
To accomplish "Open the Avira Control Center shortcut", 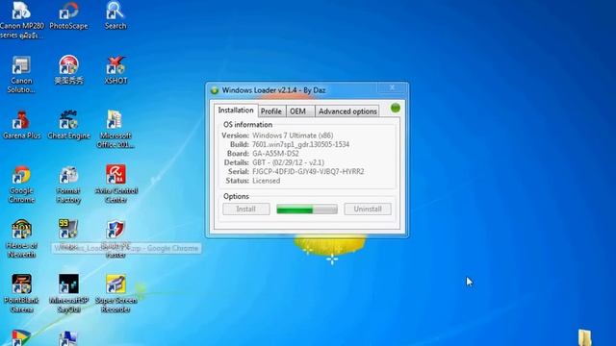I will pos(115,185).
